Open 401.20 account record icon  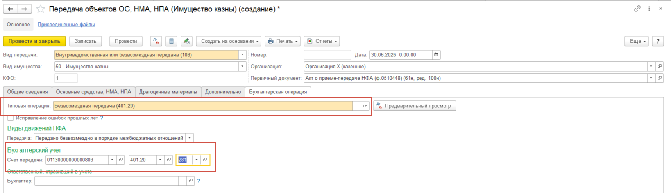[x=169, y=160]
